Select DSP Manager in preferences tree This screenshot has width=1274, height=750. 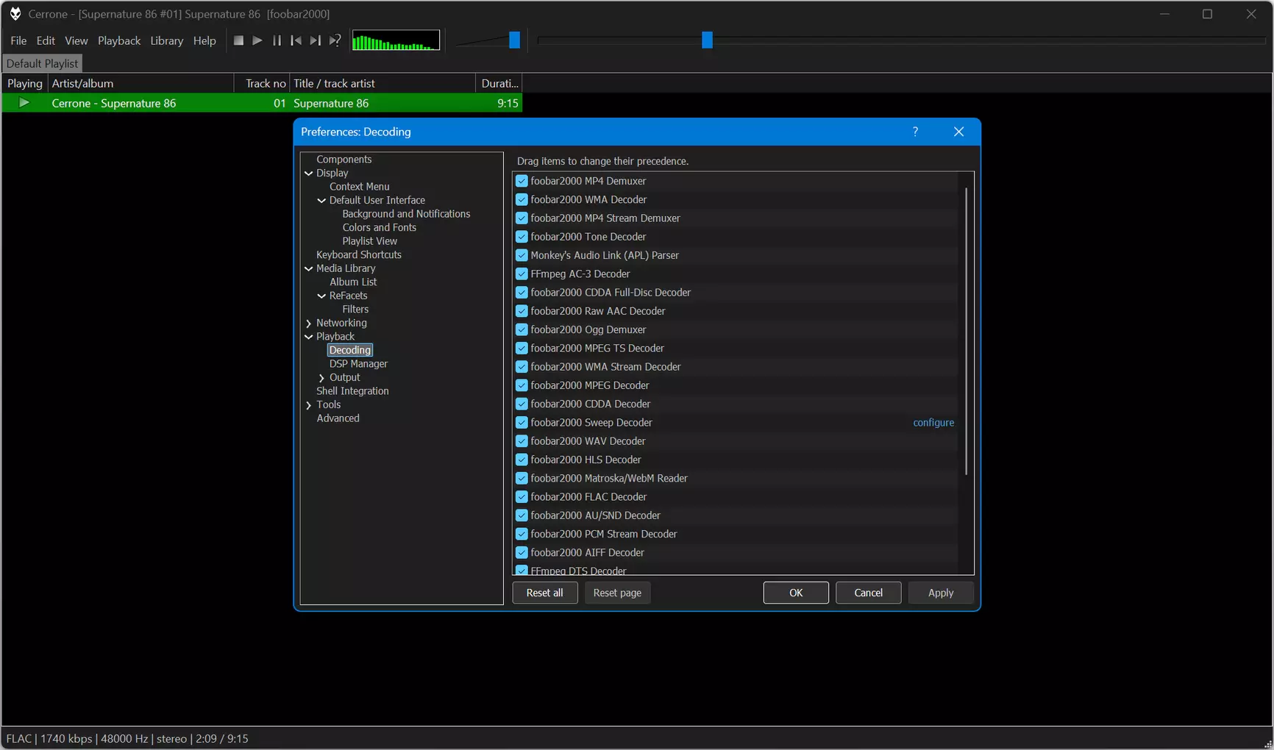point(358,364)
